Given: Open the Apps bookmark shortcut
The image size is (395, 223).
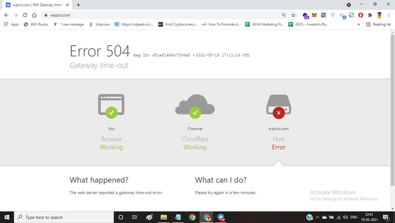Looking at the screenshot, I should pos(12,24).
